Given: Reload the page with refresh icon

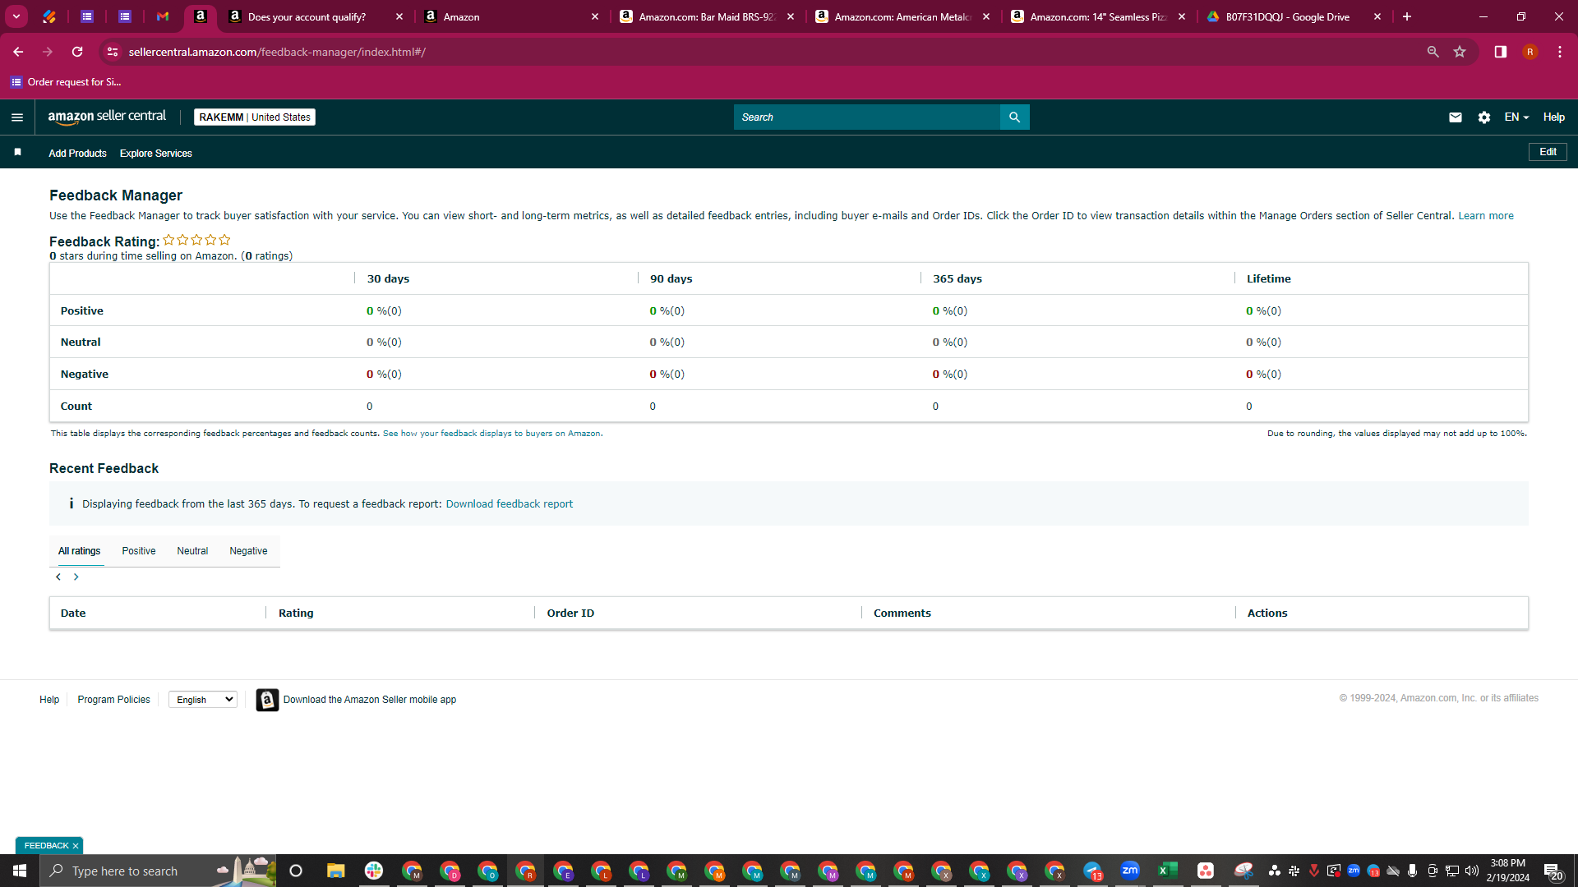Looking at the screenshot, I should [x=77, y=52].
